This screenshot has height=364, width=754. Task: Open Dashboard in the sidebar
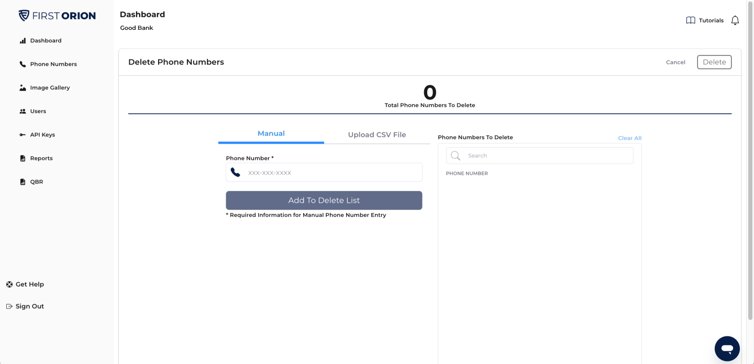(x=46, y=41)
